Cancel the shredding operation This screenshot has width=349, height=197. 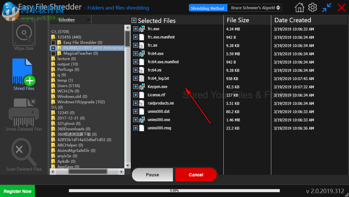click(x=196, y=174)
